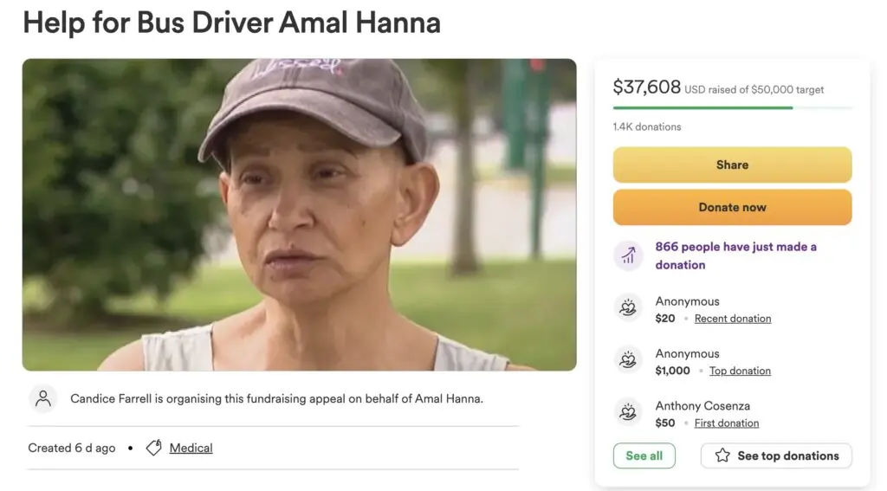Click the Top donation Anonymous donor icon
The height and width of the screenshot is (491, 887).
[x=628, y=360]
